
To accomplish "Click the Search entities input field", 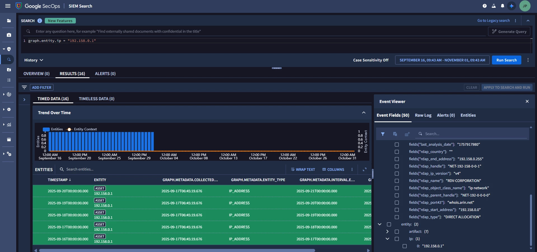I will pyautogui.click(x=171, y=169).
